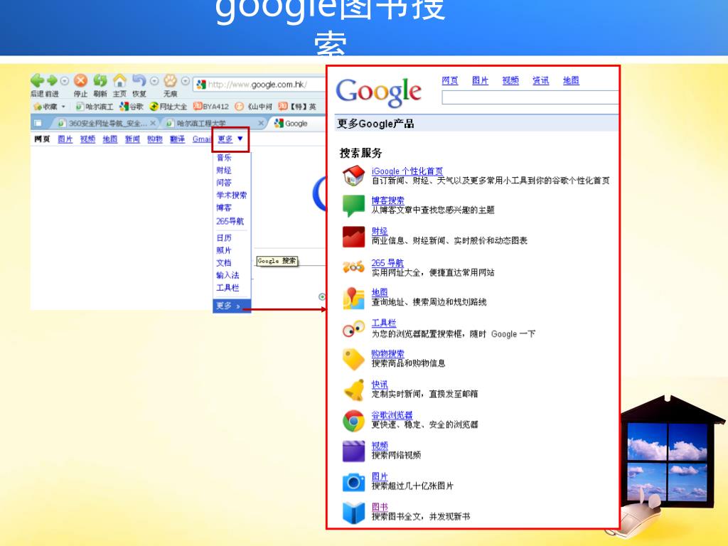Open the 网址大全 bookmark
The width and height of the screenshot is (728, 546).
click(168, 107)
